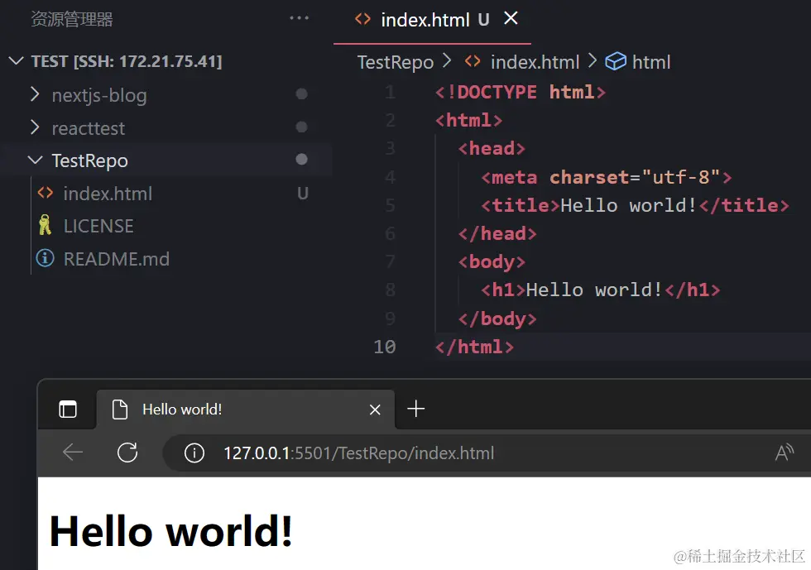Open the explorer panel more actions ellipsis
This screenshot has width=811, height=570.
(x=299, y=18)
